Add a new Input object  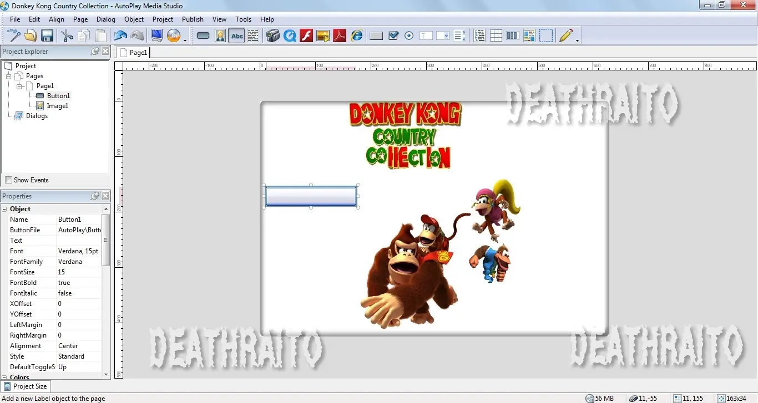click(x=426, y=35)
